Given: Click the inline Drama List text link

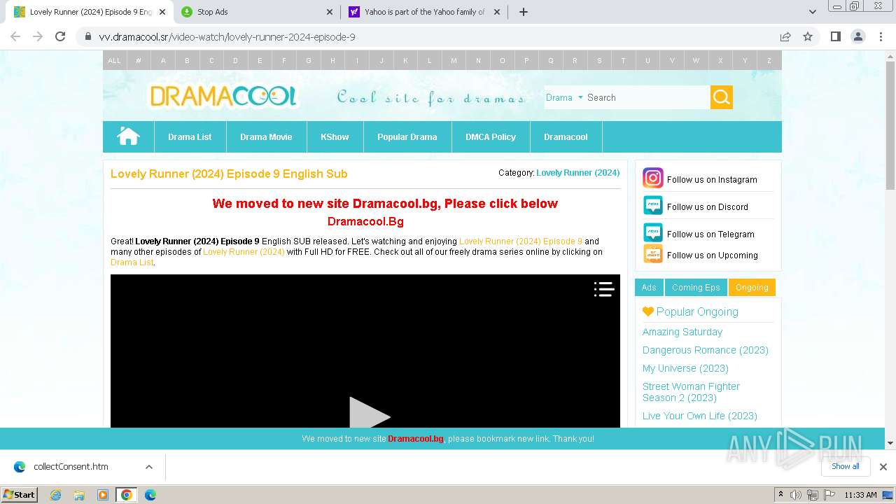Looking at the screenshot, I should coord(132,262).
